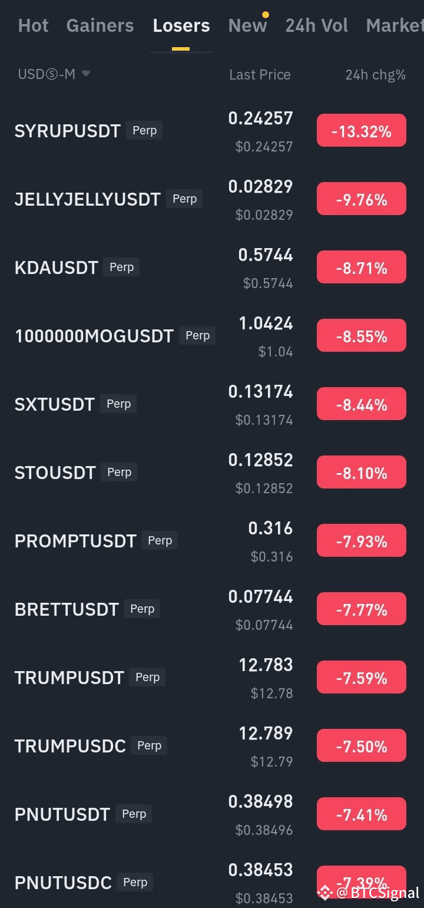Open the USDⓈ-M market dropdown
Viewport: 424px width, 908px height.
[x=54, y=74]
